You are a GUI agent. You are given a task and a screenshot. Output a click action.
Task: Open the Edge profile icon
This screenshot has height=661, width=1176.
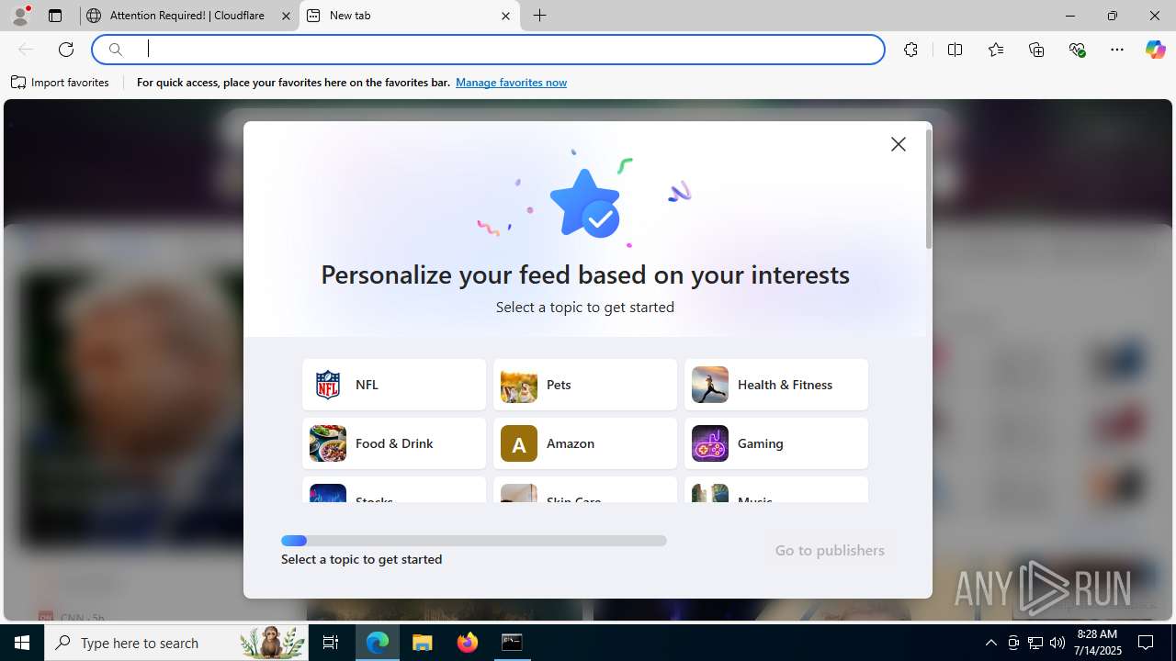coord(20,16)
